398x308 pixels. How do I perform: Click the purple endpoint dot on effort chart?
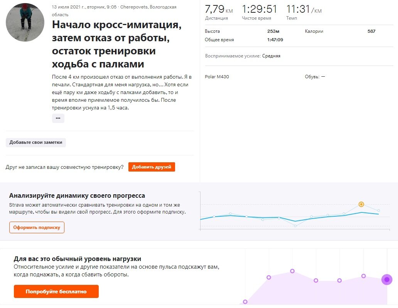pyautogui.click(x=386, y=279)
